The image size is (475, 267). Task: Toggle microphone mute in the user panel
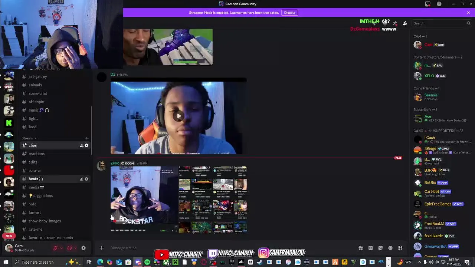point(55,248)
